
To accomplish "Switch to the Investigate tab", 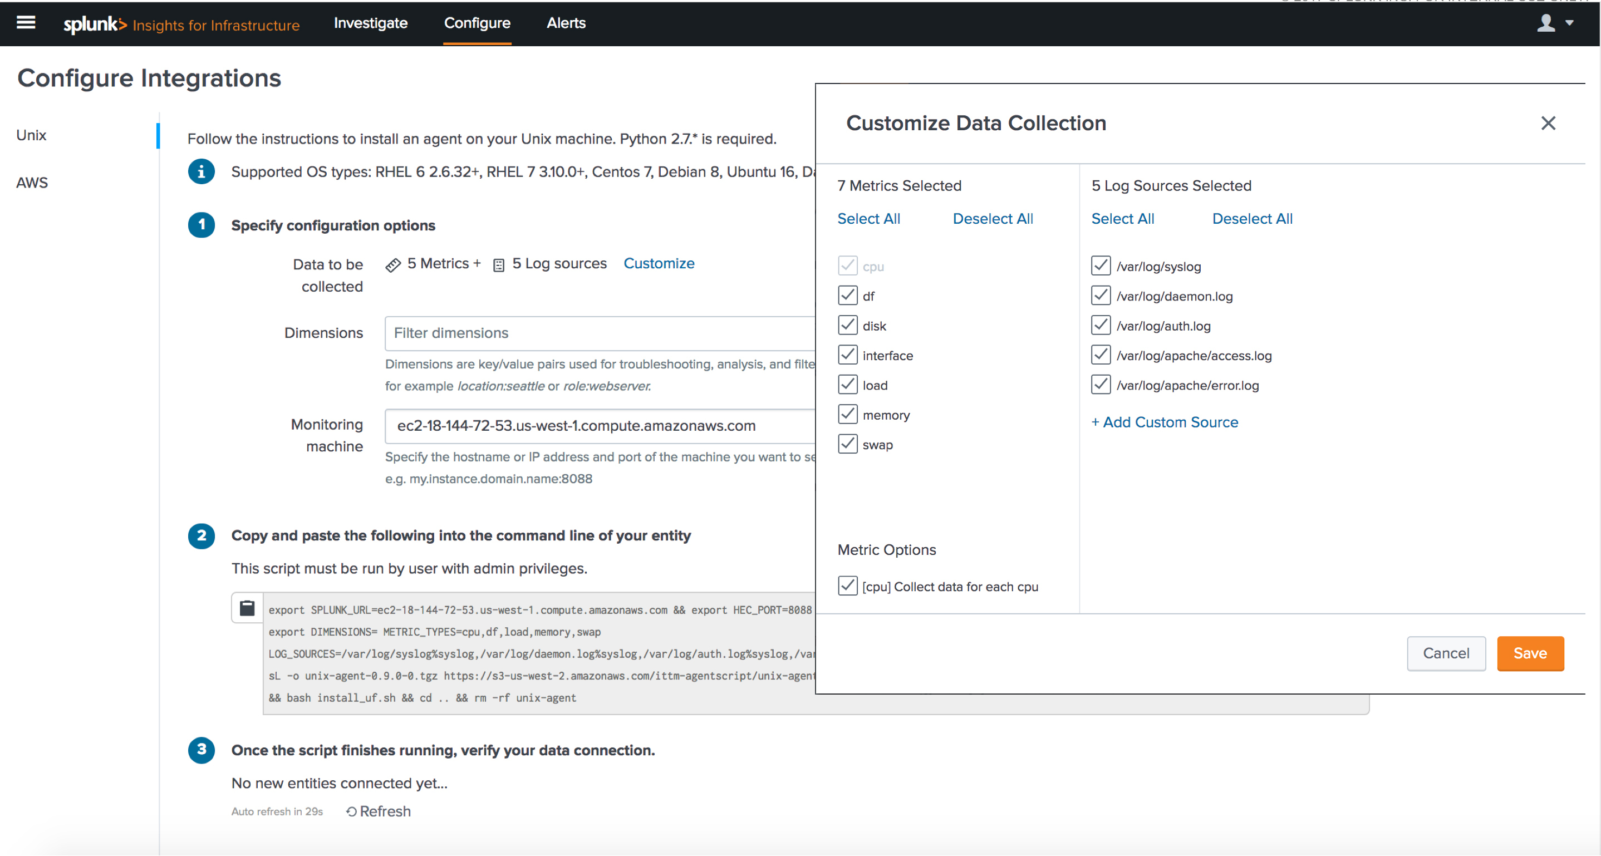I will click(x=370, y=23).
